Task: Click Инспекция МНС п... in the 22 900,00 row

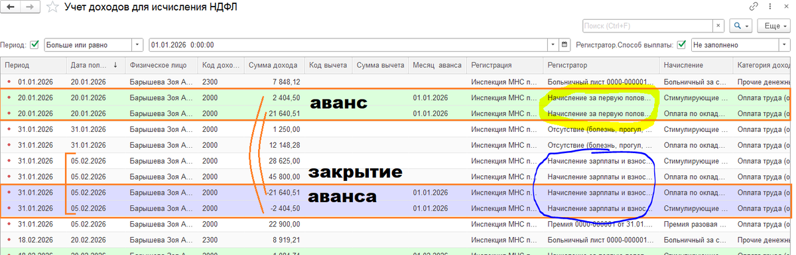Action: (504, 225)
